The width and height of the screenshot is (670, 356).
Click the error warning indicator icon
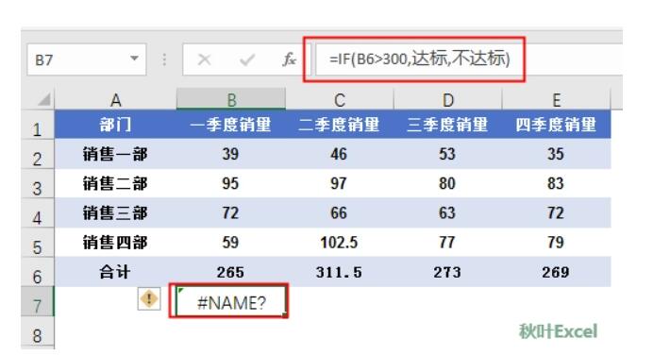point(149,298)
